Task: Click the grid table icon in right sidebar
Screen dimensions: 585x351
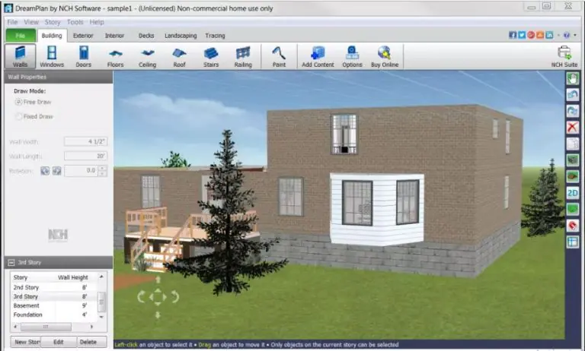Action: [572, 242]
